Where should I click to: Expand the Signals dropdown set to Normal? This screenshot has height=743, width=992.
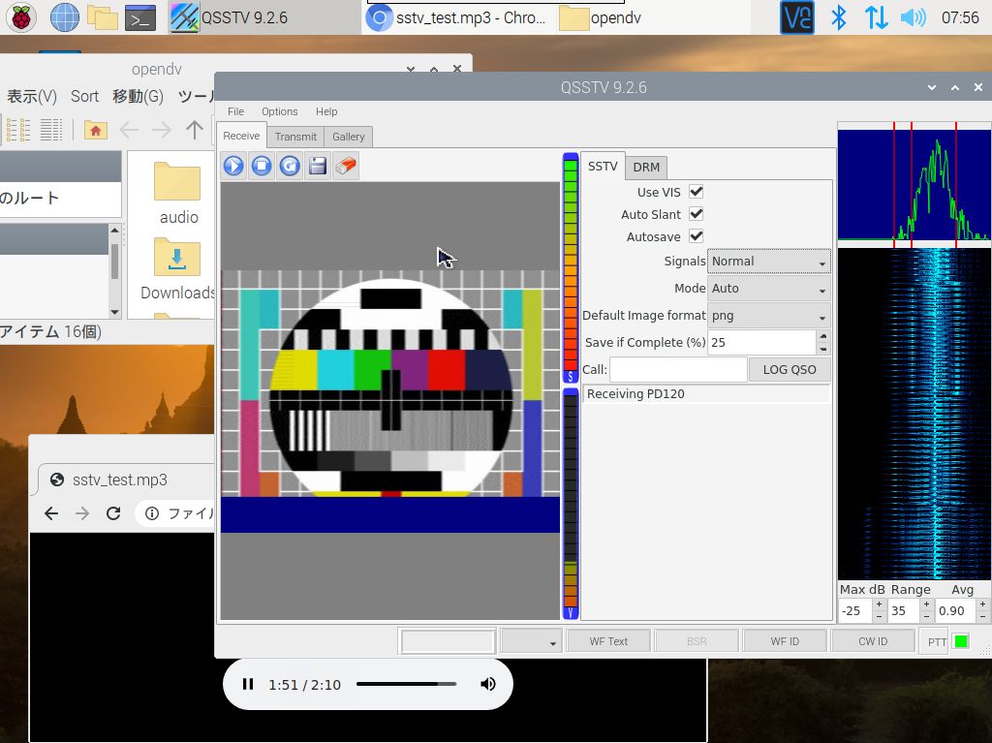(769, 262)
